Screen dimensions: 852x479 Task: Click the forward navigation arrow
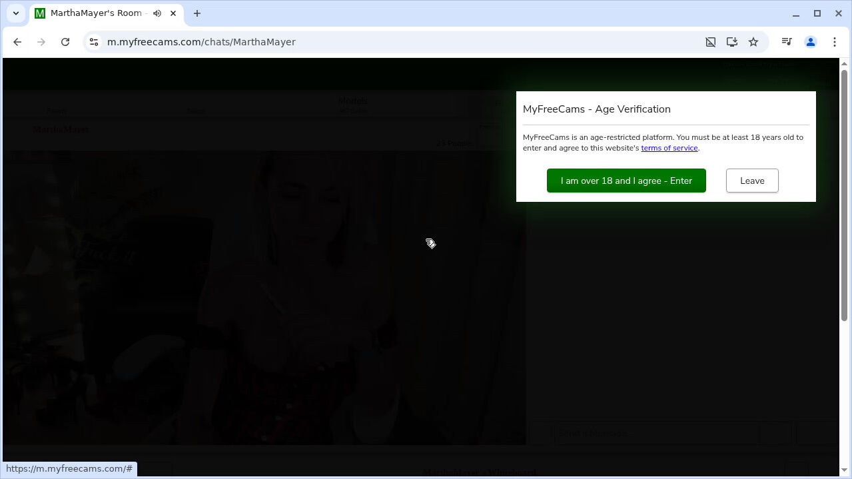[x=41, y=42]
